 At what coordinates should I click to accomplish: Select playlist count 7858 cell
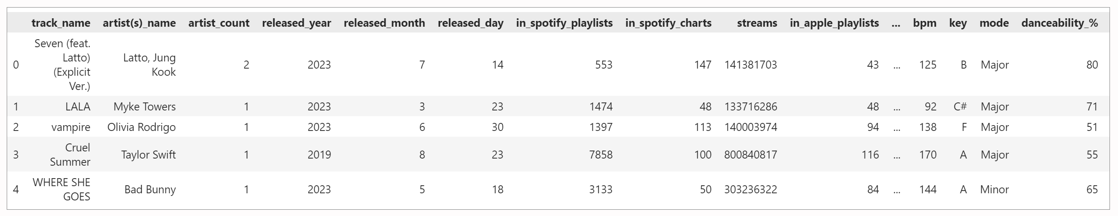pos(600,155)
